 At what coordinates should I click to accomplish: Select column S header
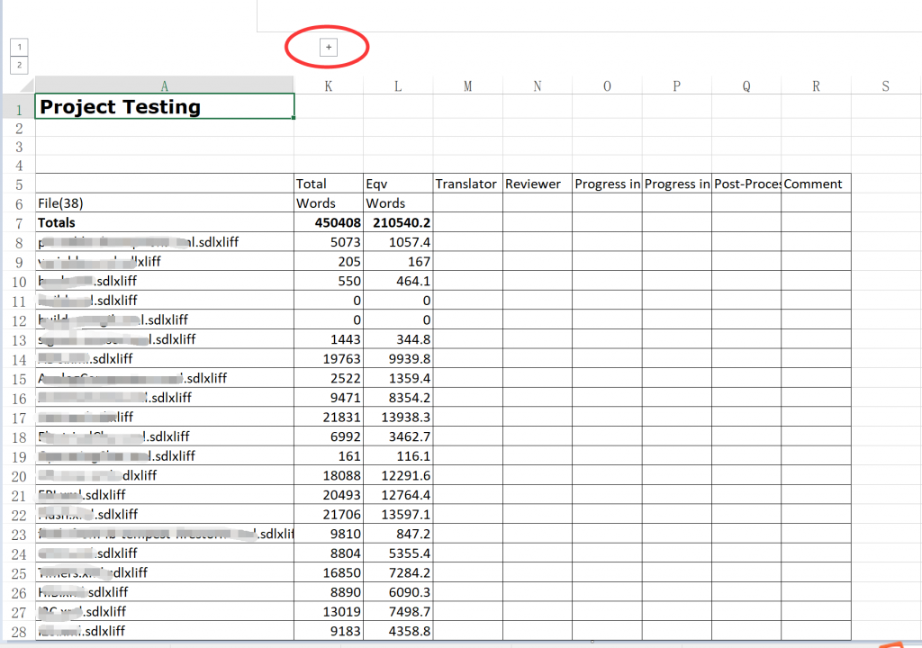tap(886, 85)
